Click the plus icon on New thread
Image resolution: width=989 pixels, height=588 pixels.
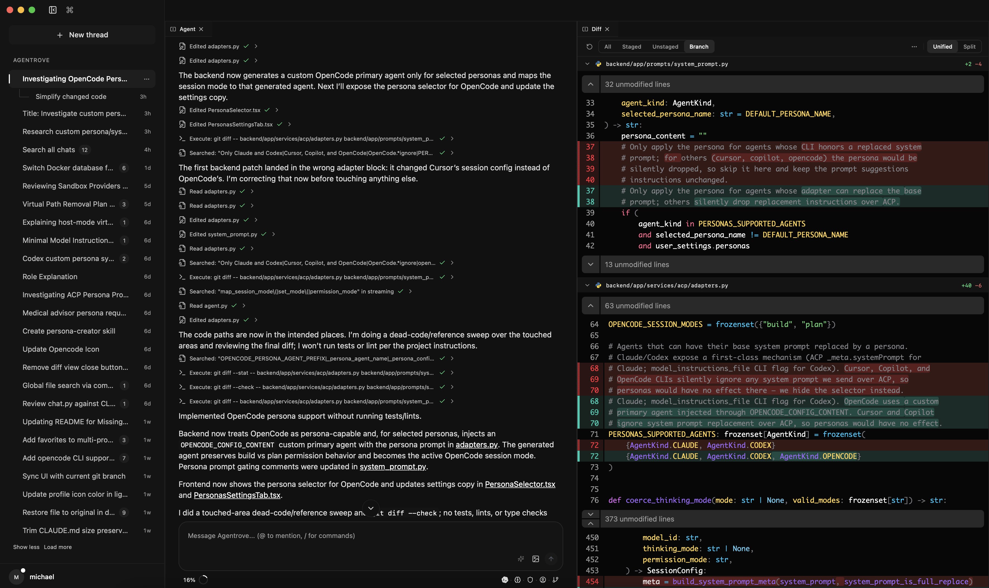(60, 35)
